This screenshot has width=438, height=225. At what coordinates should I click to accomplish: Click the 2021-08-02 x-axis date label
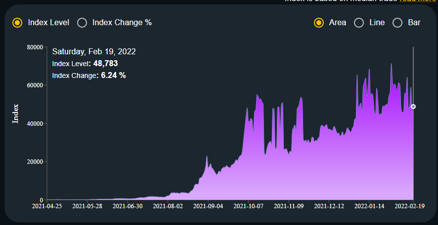point(168,206)
